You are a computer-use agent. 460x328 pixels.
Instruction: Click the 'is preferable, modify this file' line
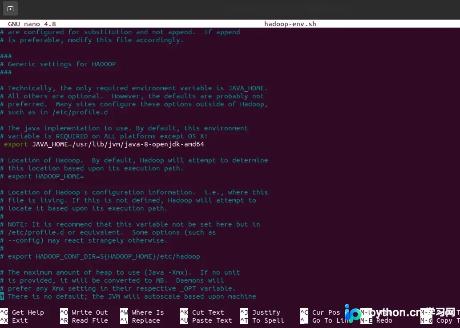point(92,40)
